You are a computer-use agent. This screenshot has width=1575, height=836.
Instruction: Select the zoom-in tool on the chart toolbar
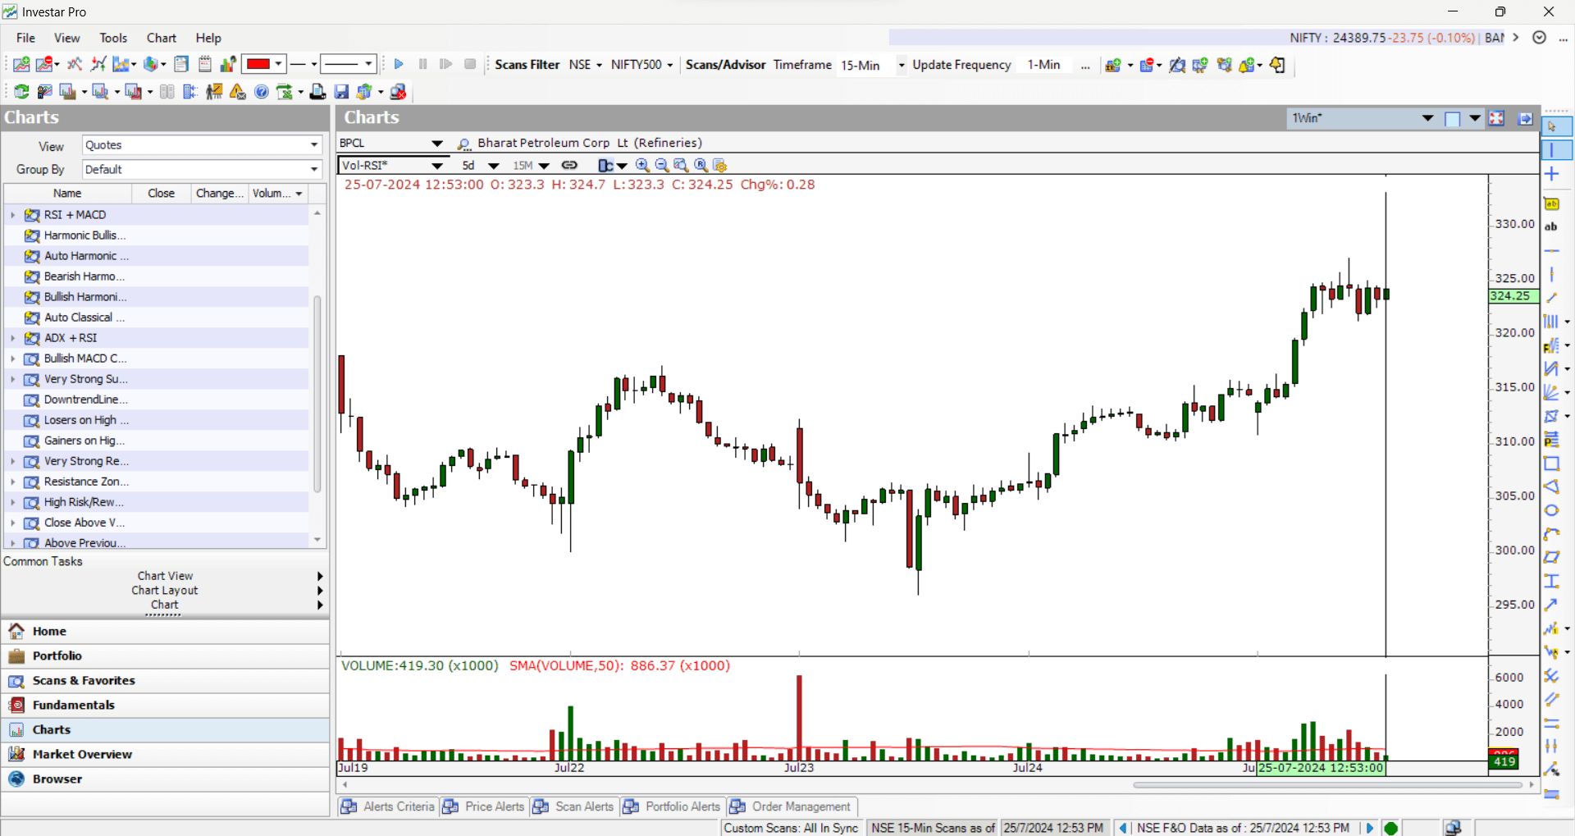(642, 165)
